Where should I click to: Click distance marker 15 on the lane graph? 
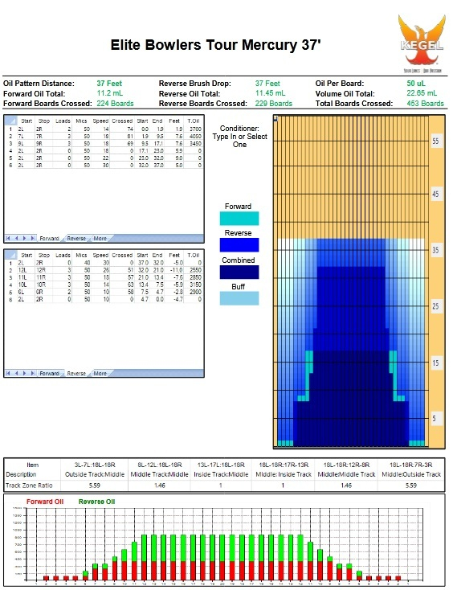435,363
